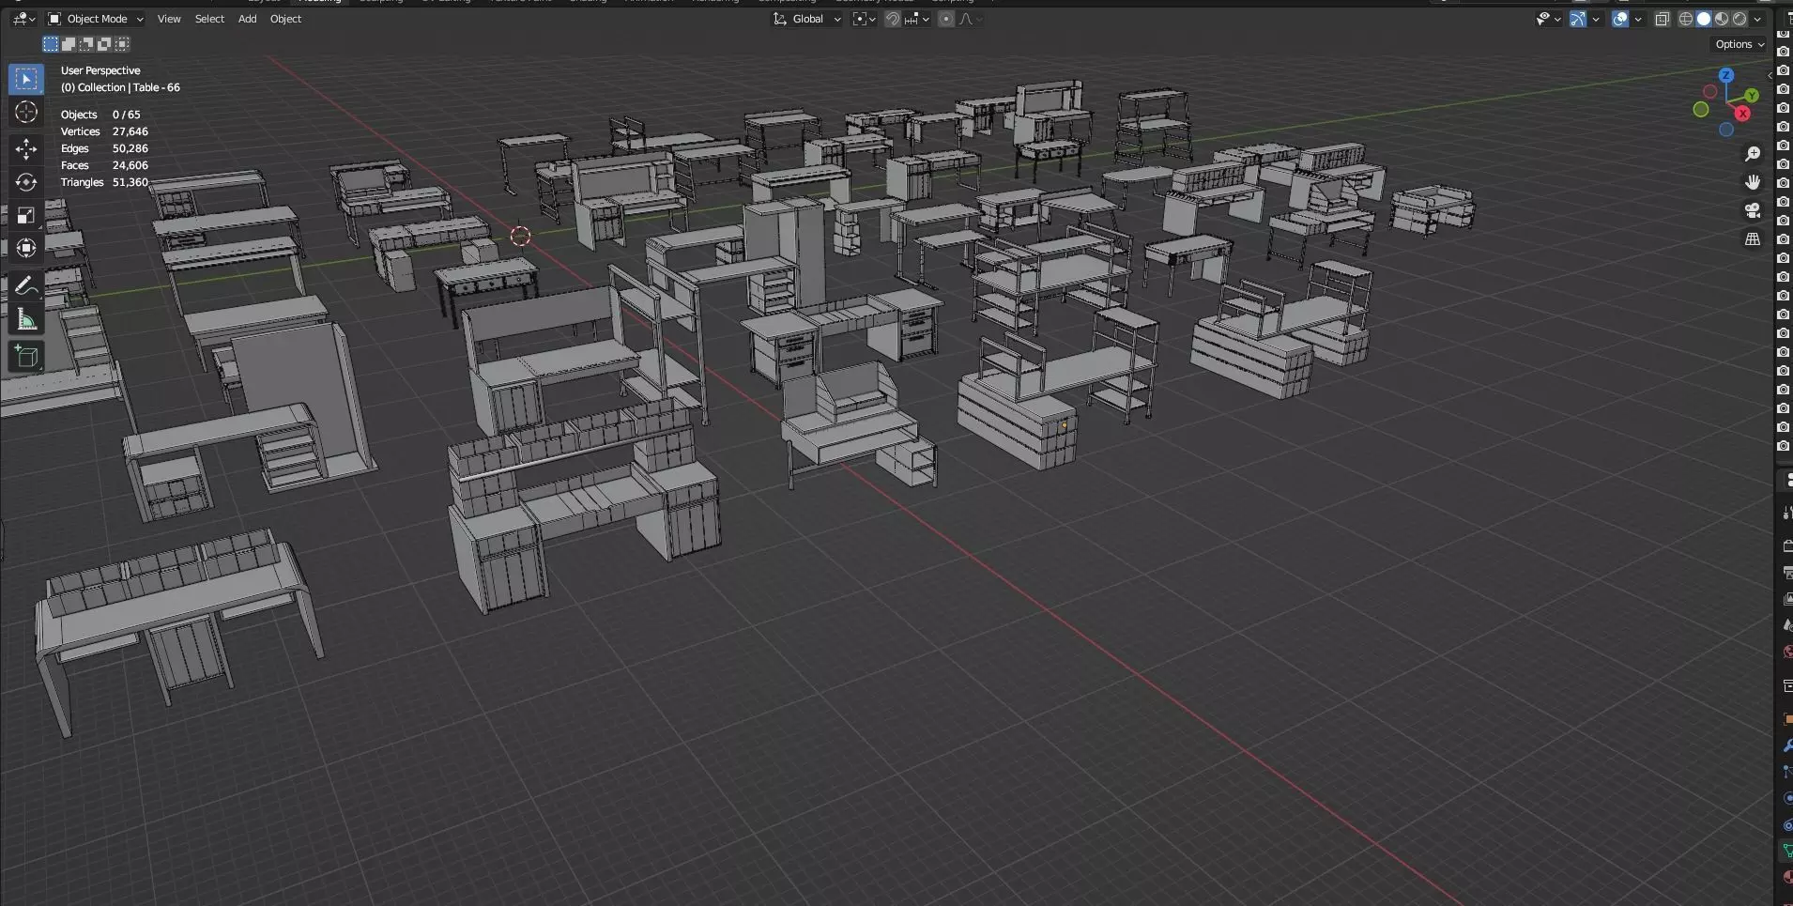Set selection mode to new selection
This screenshot has width=1793, height=906.
pyautogui.click(x=51, y=44)
